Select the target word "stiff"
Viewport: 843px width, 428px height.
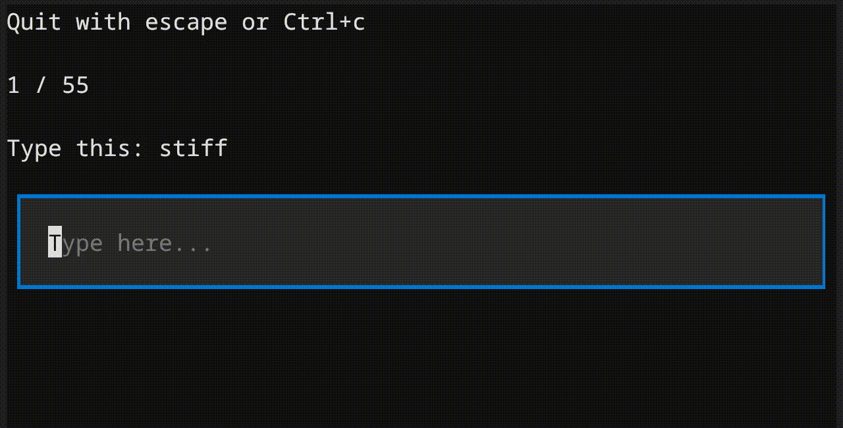point(194,147)
